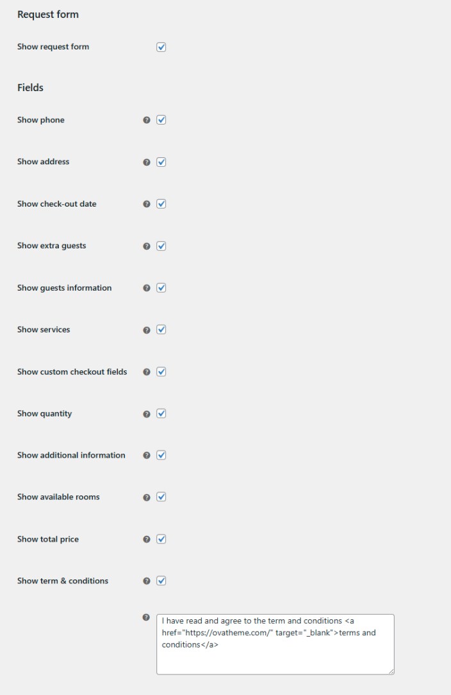Click help icon for custom checkout fields
The width and height of the screenshot is (451, 695).
click(x=147, y=372)
